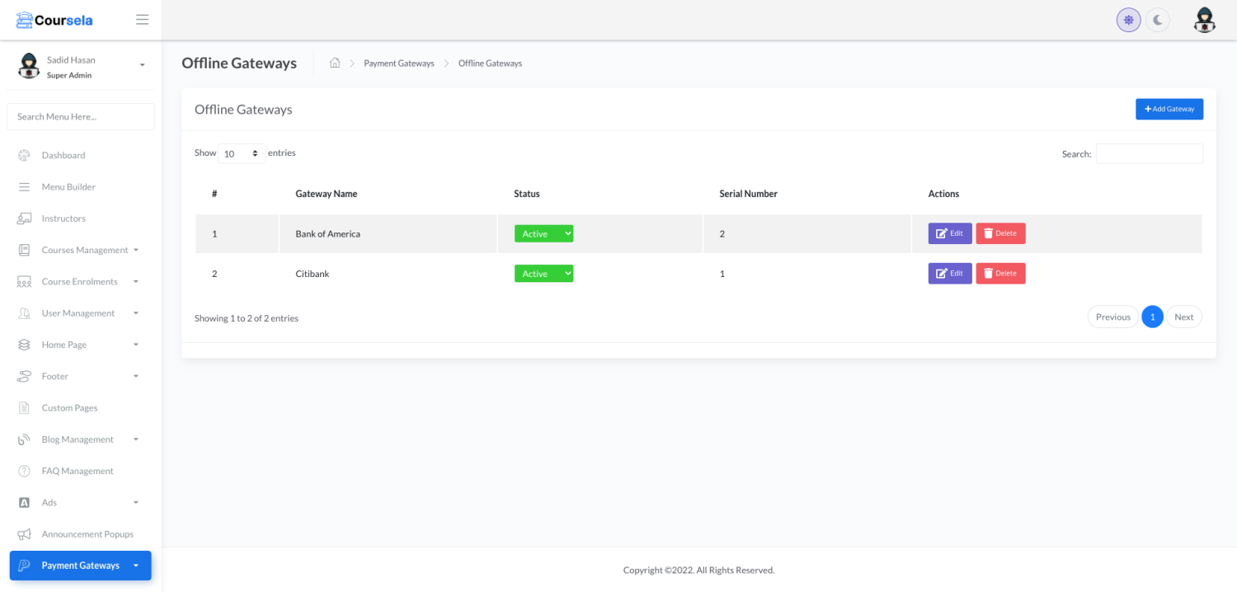Go to Instructors section
The image size is (1237, 592).
click(63, 218)
